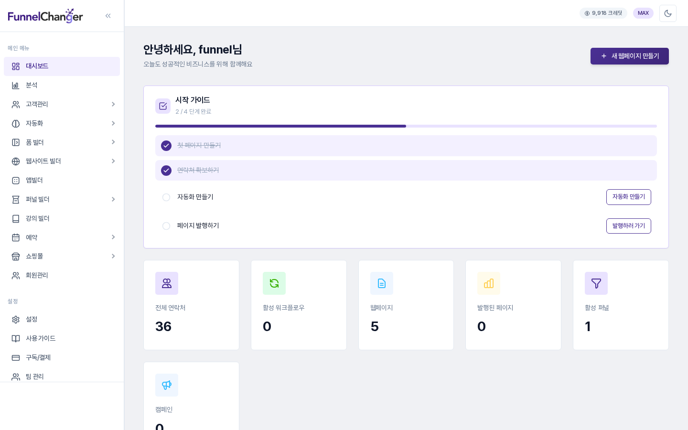Toggle dark mode moon icon

point(668,13)
